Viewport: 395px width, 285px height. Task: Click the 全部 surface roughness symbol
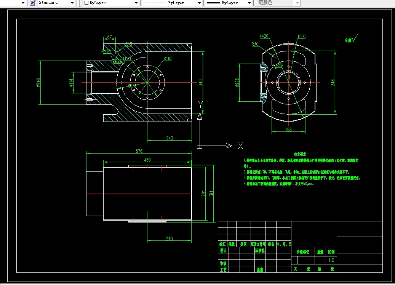[351, 38]
